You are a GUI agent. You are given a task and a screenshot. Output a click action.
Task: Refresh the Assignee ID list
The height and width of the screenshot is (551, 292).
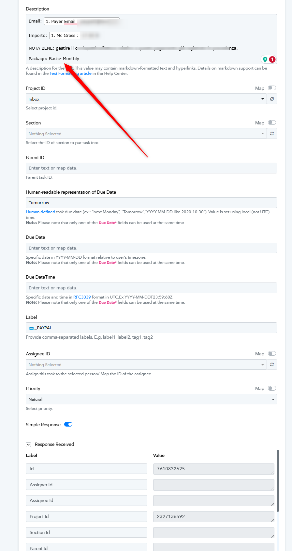pos(272,365)
